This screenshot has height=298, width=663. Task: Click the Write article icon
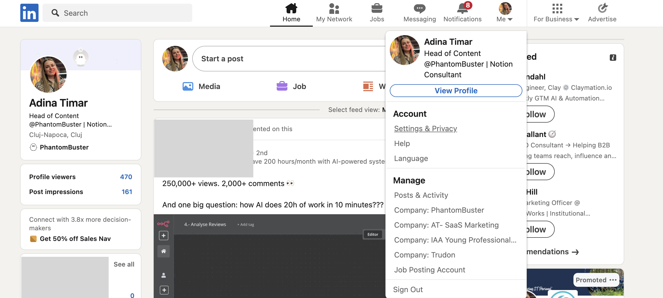[x=368, y=86]
